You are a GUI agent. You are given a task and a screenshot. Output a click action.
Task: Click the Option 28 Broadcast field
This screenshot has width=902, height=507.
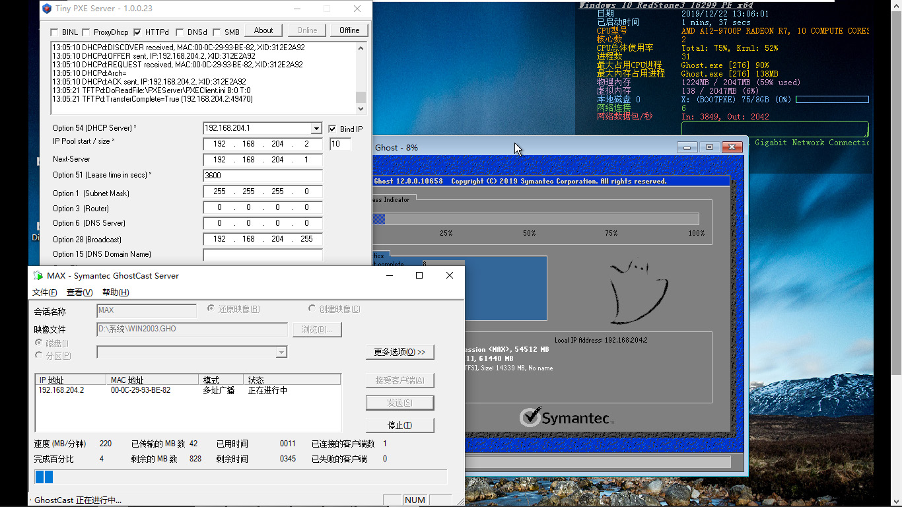pos(263,239)
